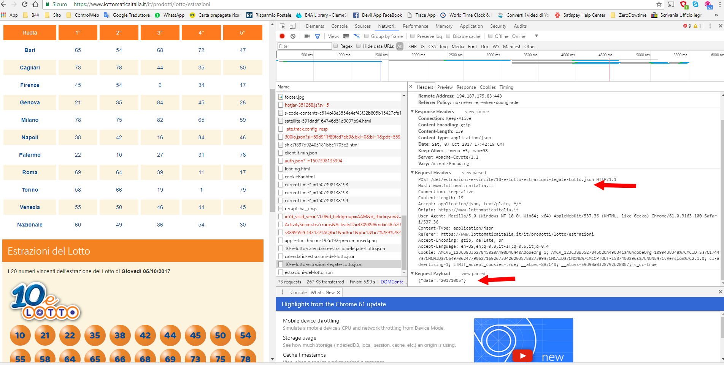Switch to large request rows view
Image resolution: width=724 pixels, height=365 pixels.
pos(346,36)
